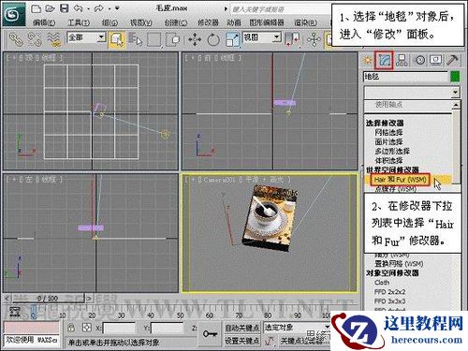Click the time slider next frame arrow
This screenshot has height=351, width=468.
(x=90, y=299)
